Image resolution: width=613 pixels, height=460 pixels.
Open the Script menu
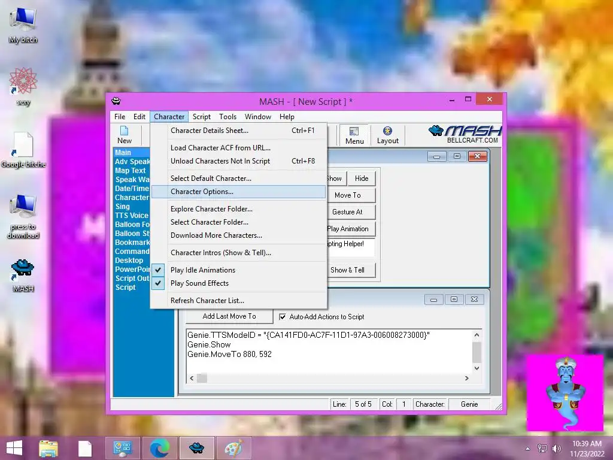(201, 117)
